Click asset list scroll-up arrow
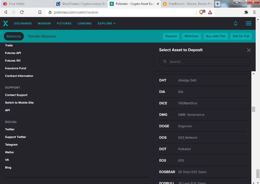The height and width of the screenshot is (184, 260). click(253, 74)
